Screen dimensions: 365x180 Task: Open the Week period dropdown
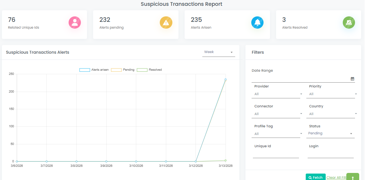(x=218, y=52)
